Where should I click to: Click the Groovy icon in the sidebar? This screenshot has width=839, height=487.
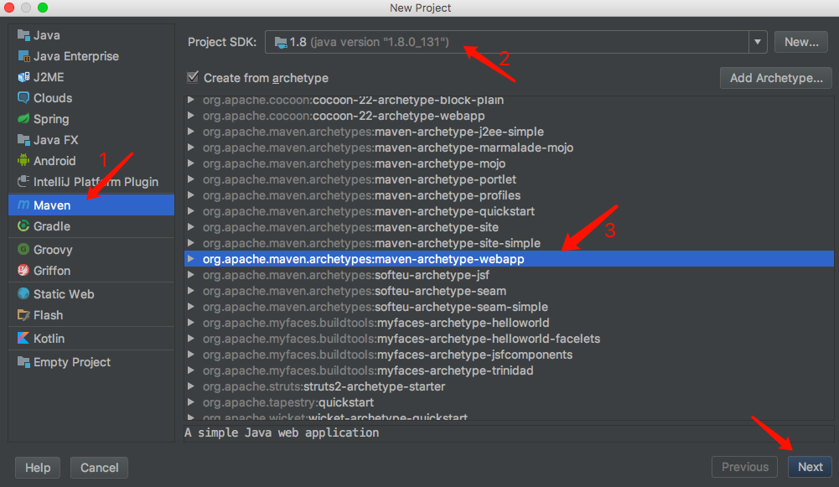point(23,250)
